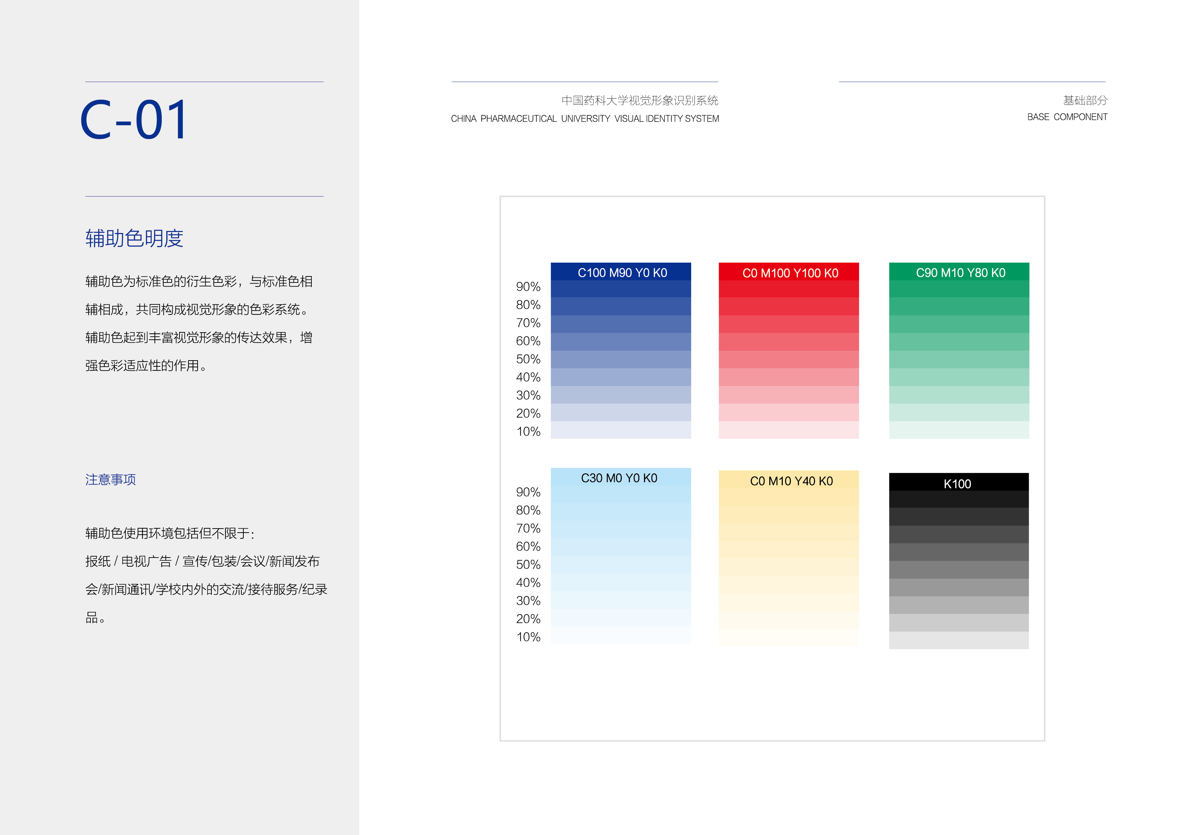This screenshot has height=835, width=1181.
Task: Click the 10% label in the bottom row
Action: (528, 637)
